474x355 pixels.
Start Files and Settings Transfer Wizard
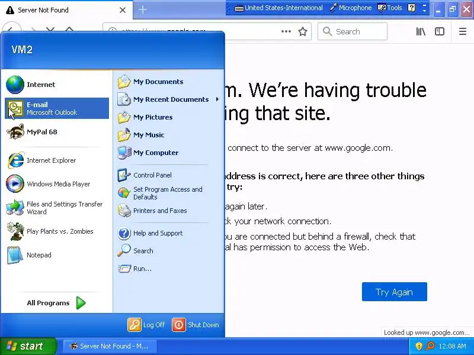57,208
